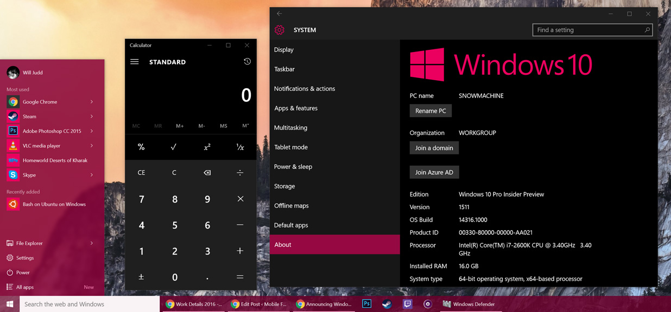Select Display in Settings sidebar
This screenshot has width=671, height=312.
tap(335, 49)
